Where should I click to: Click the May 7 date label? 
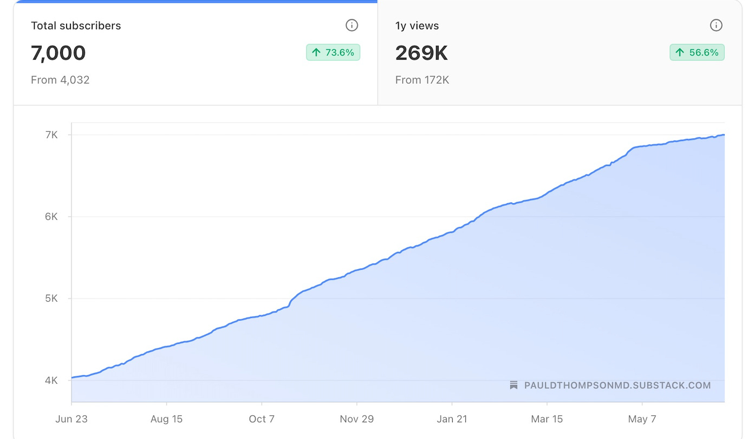pos(642,419)
